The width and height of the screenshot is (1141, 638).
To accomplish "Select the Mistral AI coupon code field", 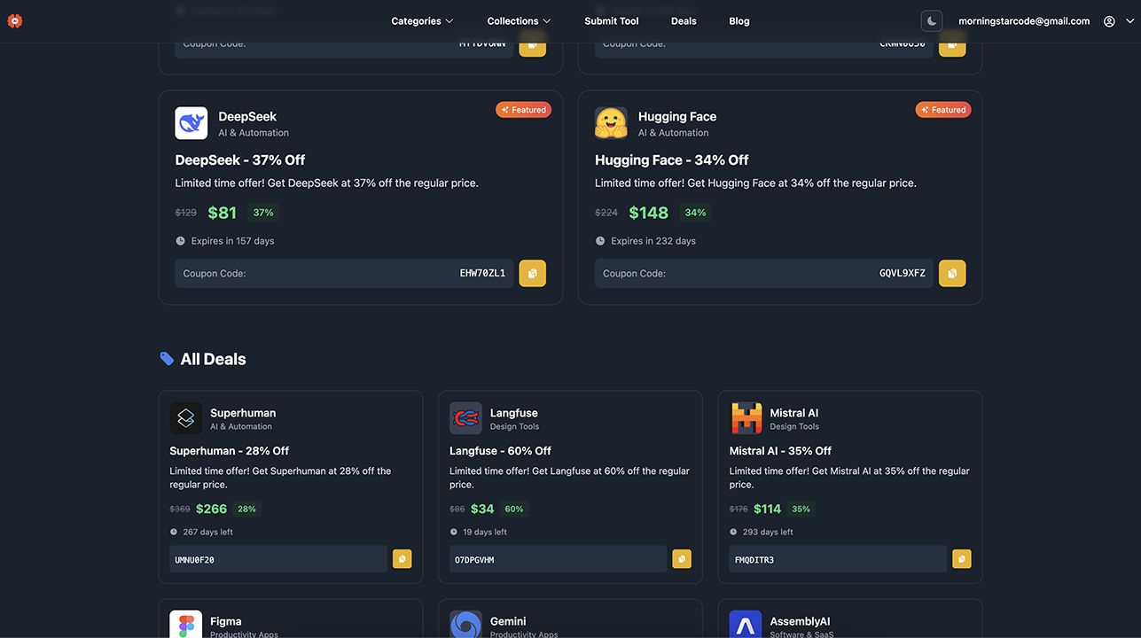I will click(838, 559).
